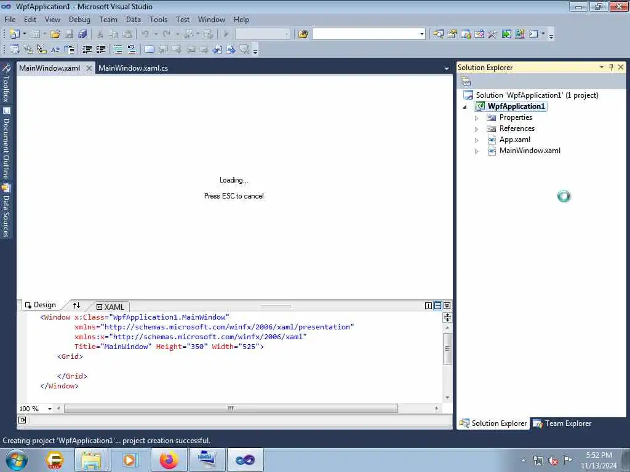Toggle auto-hide pin on Solution Explorer
Screen dimensions: 630x472
[611, 67]
